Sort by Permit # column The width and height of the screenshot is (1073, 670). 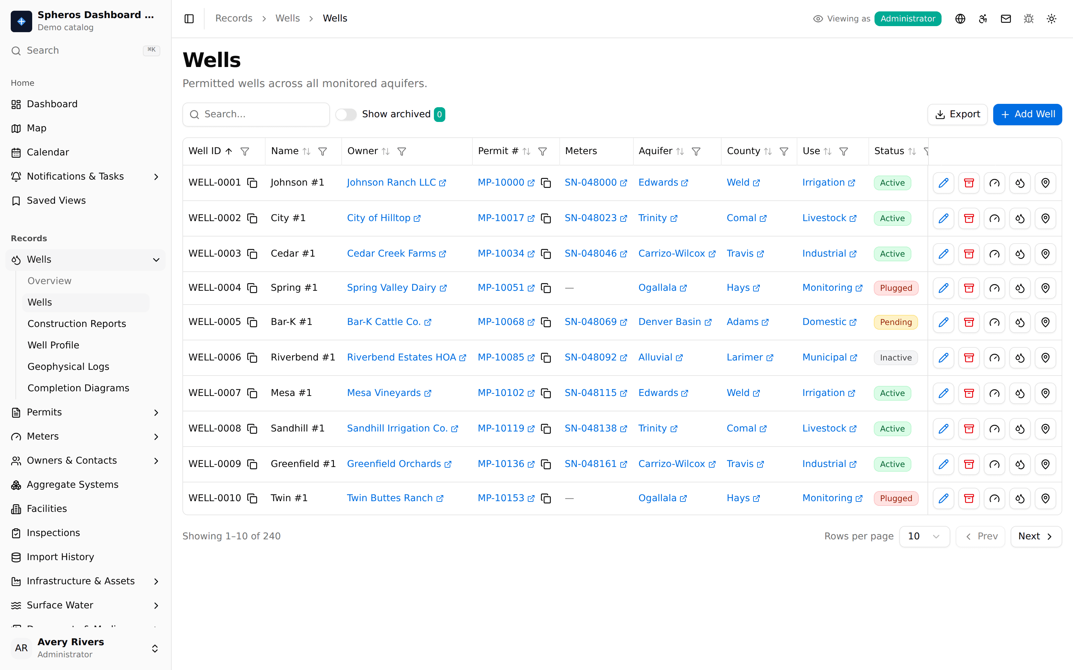pos(526,151)
